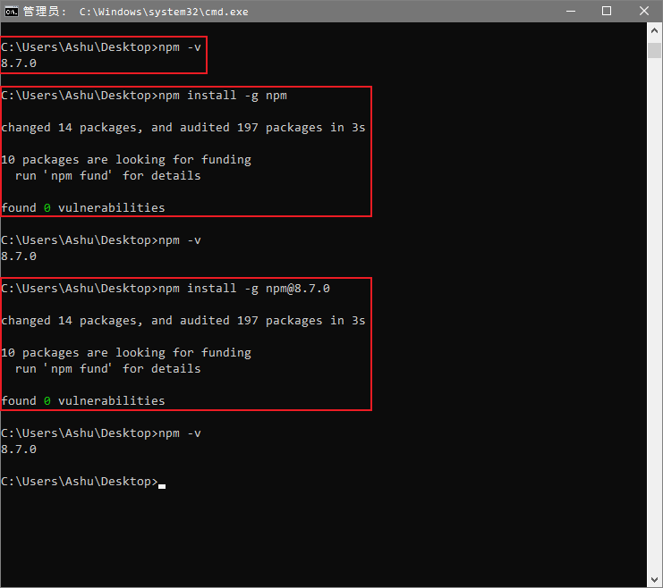Click the cmd.exe icon in title bar
The width and height of the screenshot is (663, 588).
(12, 12)
